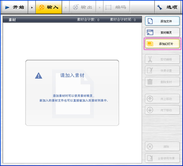The image size is (183, 166).
Task: Click the arrow between 输入 and 输出
Action: coord(66,7)
